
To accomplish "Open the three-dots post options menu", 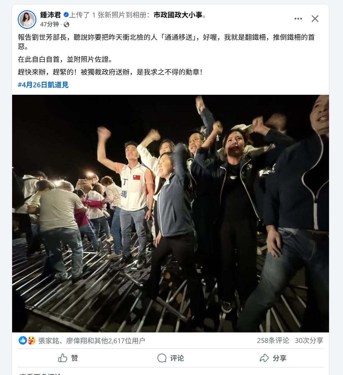I will (x=298, y=19).
